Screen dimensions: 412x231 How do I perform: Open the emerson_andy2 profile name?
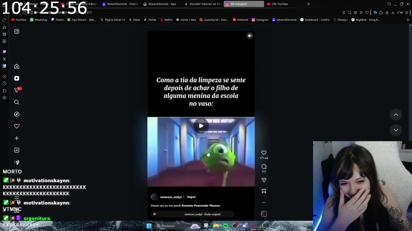click(171, 197)
